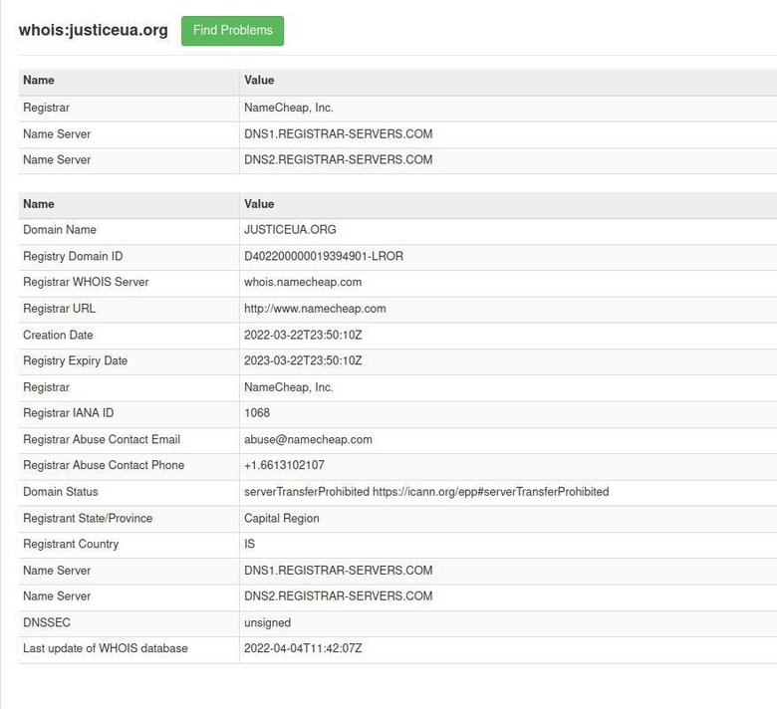Click the abuse@namecheap.com email address
777x709 pixels.
coord(308,439)
